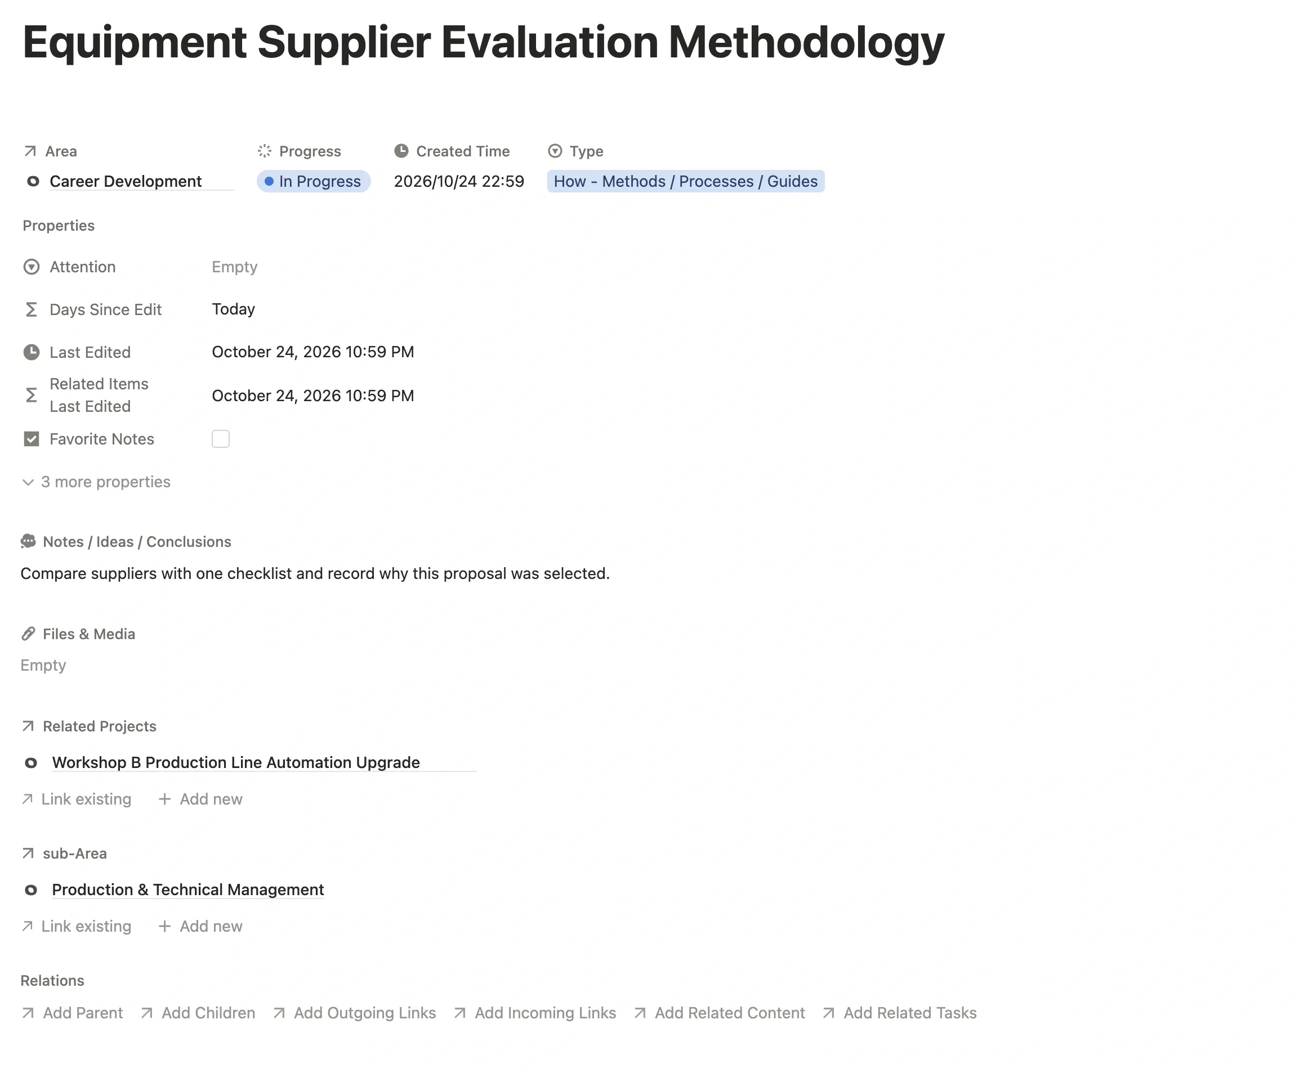This screenshot has height=1069, width=1295.
Task: Click the Created Time clock icon
Action: 401,151
